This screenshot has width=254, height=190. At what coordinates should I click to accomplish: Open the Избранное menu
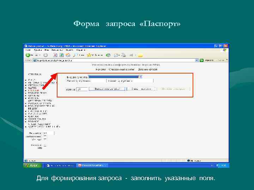tap(57, 50)
